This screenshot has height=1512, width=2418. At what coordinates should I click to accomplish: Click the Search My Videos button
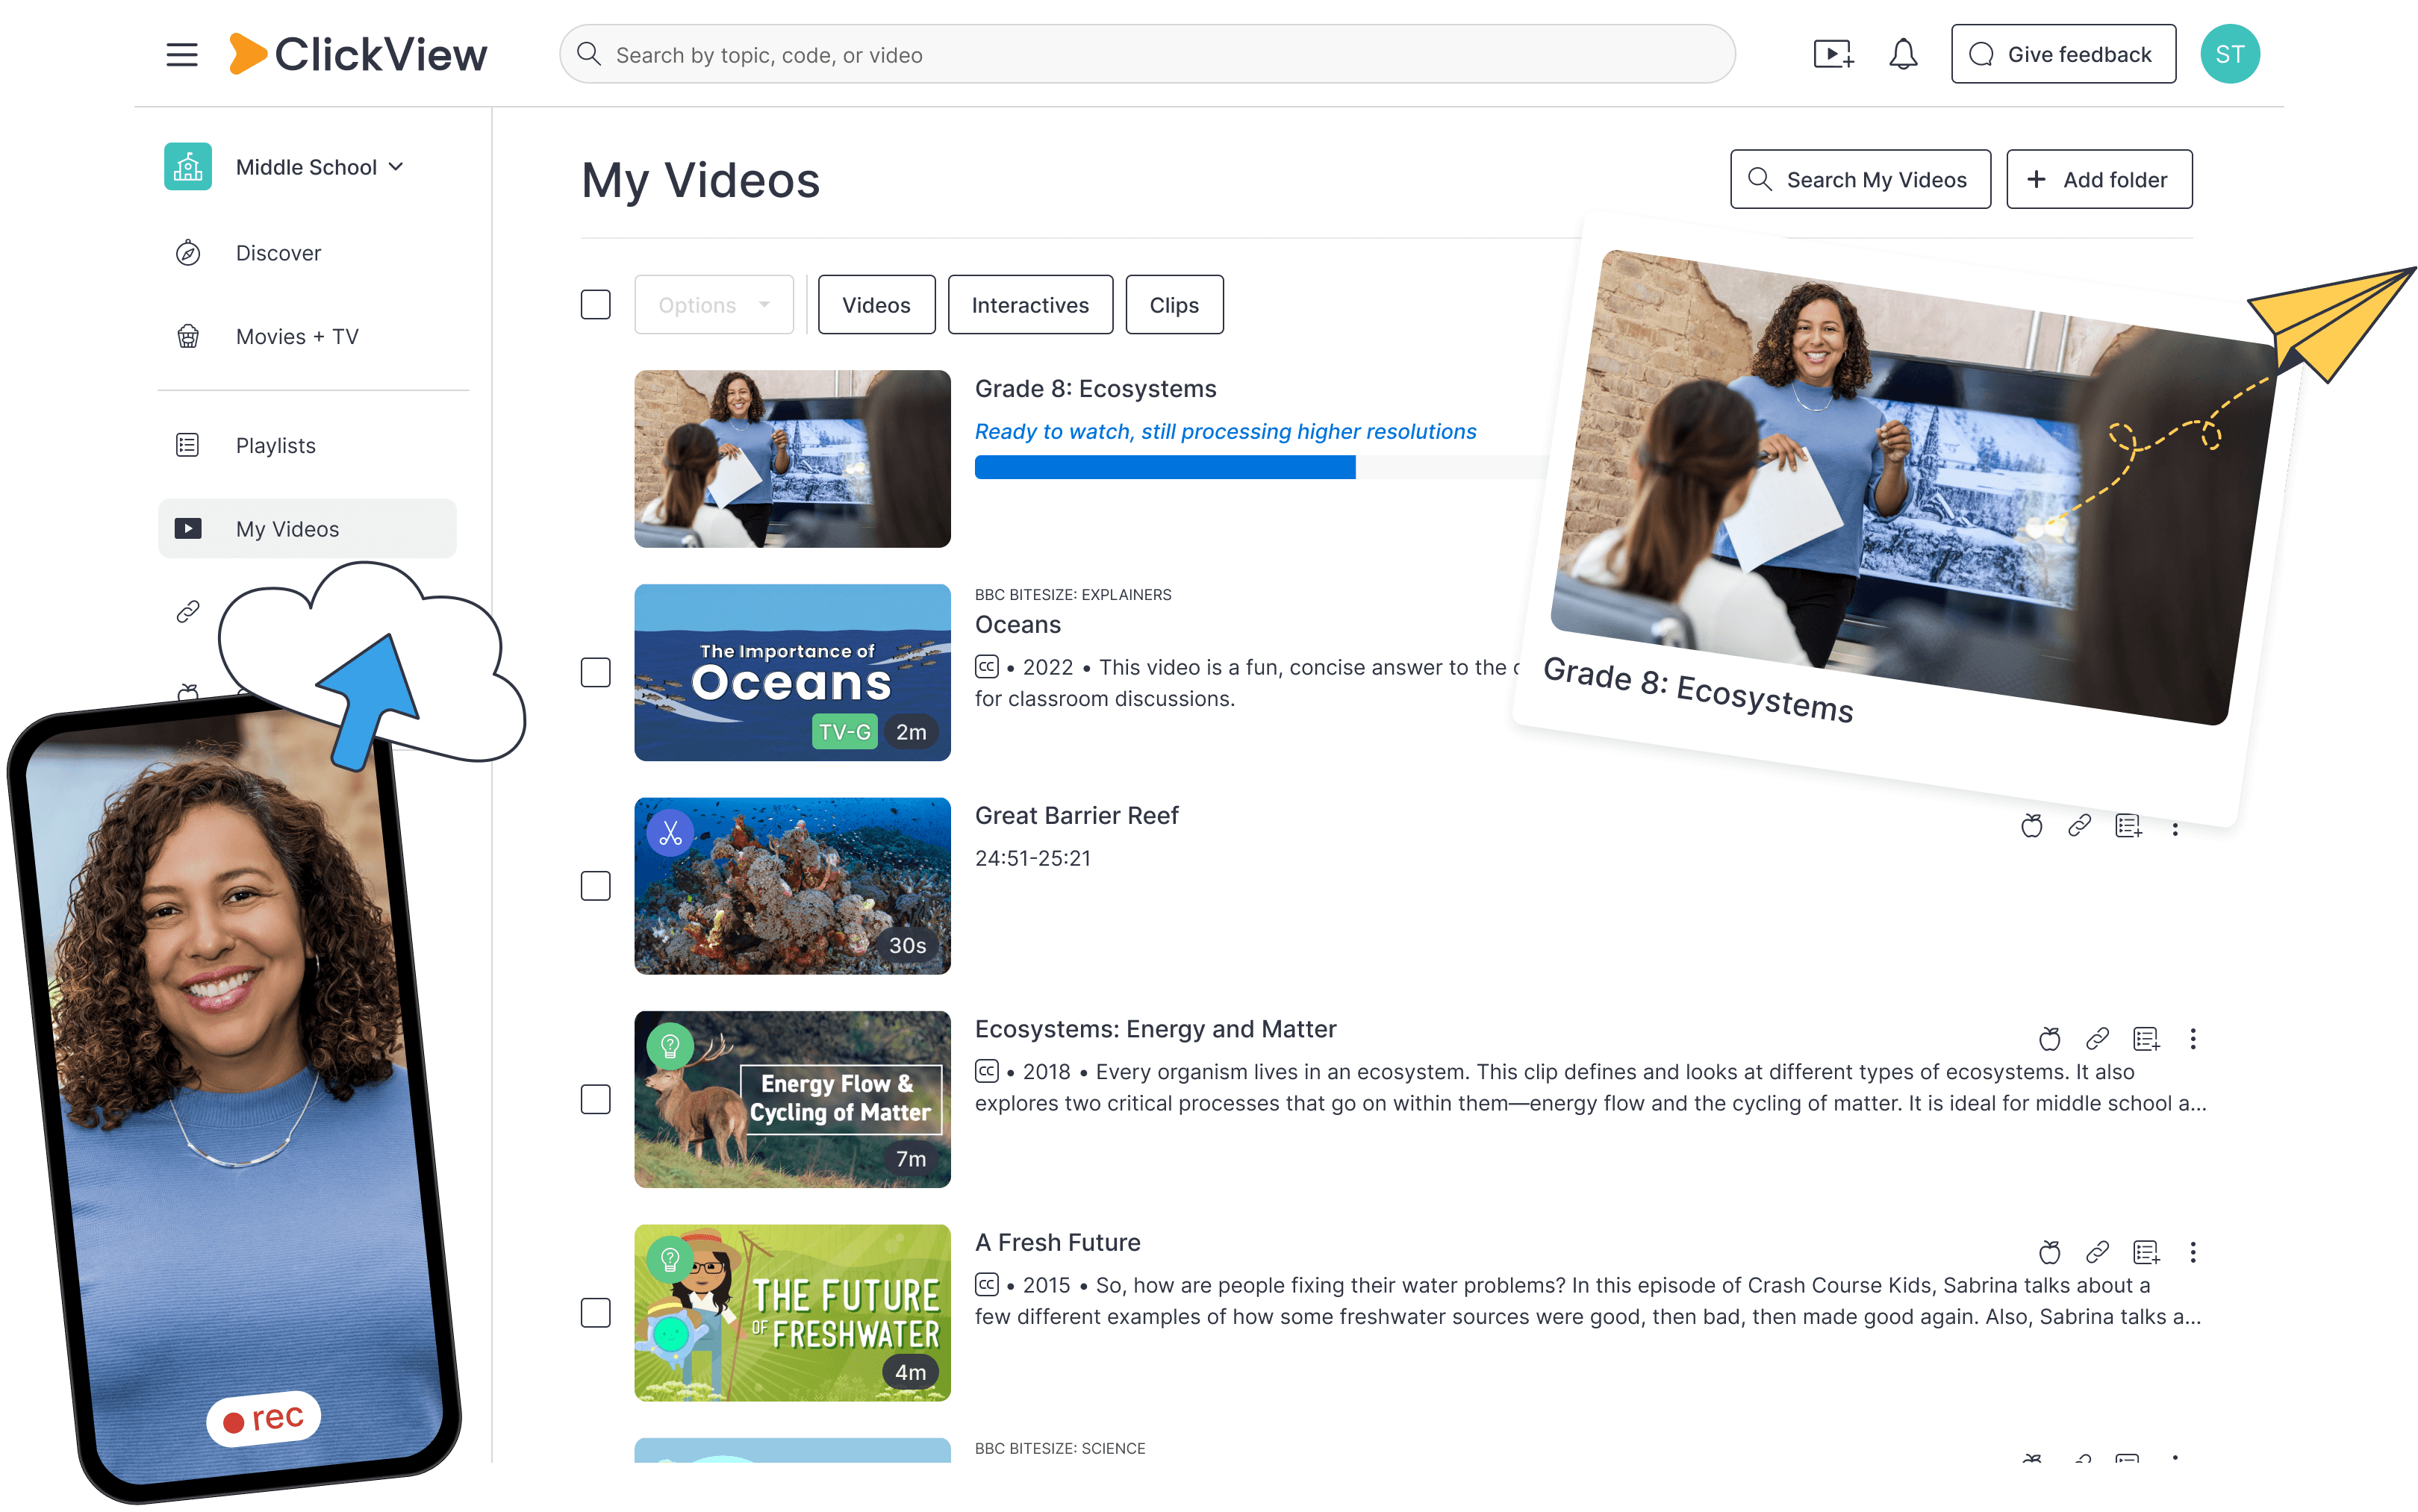1860,179
